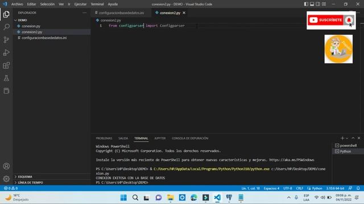This screenshot has height=204, width=364.
Task: Open the Source Control view icon
Action: 6,40
